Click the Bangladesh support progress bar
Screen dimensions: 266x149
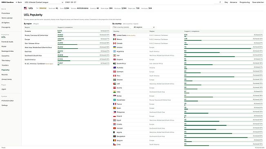click(223, 138)
